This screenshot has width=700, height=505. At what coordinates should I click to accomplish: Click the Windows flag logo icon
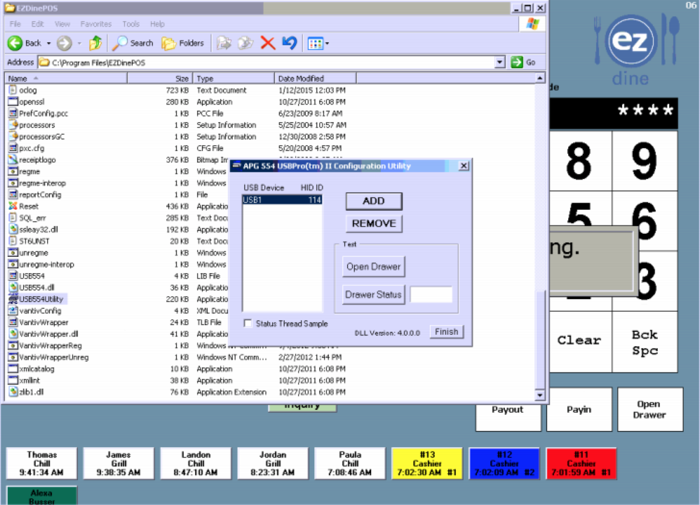pos(532,24)
